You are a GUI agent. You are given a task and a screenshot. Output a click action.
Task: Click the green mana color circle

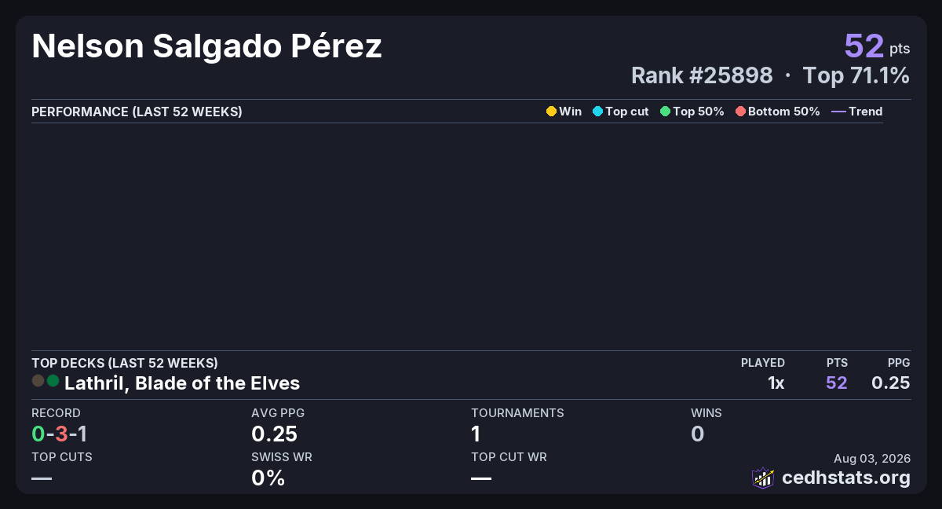53,381
